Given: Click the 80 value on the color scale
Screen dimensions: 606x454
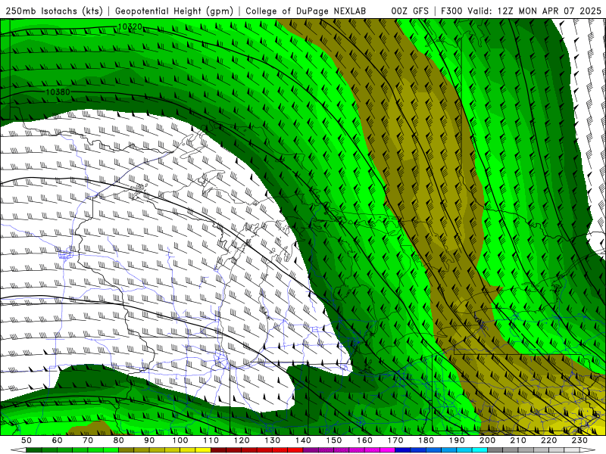Looking at the screenshot, I should pos(119,440).
